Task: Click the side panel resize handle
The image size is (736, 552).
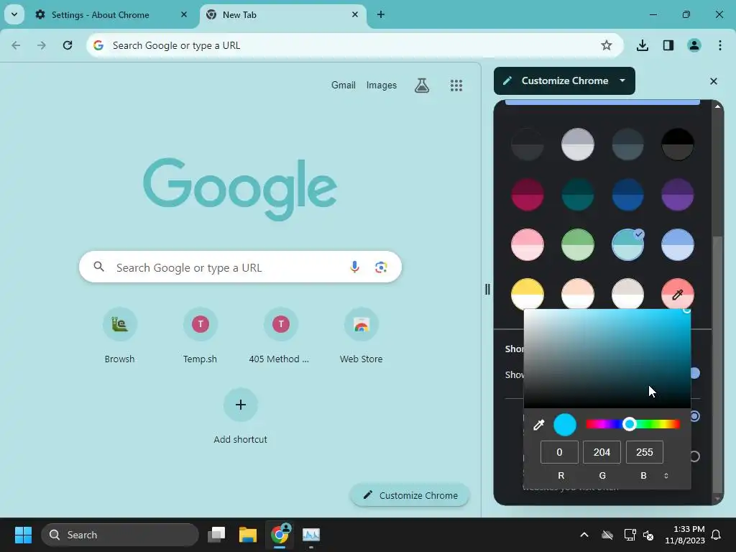Action: click(x=487, y=289)
